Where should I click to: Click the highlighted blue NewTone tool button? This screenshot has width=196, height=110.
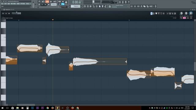click(151, 13)
